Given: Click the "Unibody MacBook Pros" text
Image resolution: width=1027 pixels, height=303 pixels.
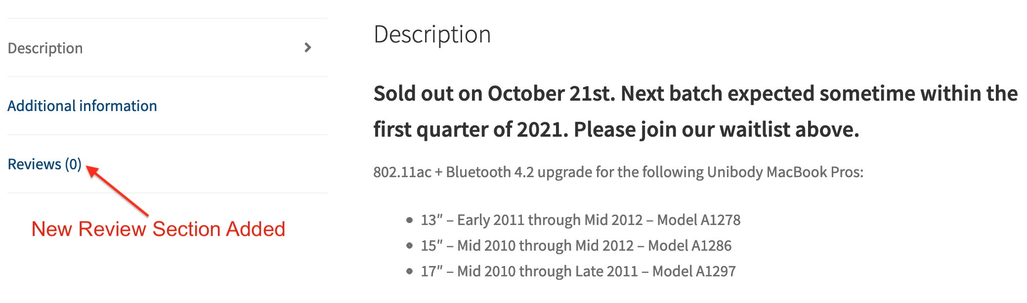Looking at the screenshot, I should click(x=784, y=172).
